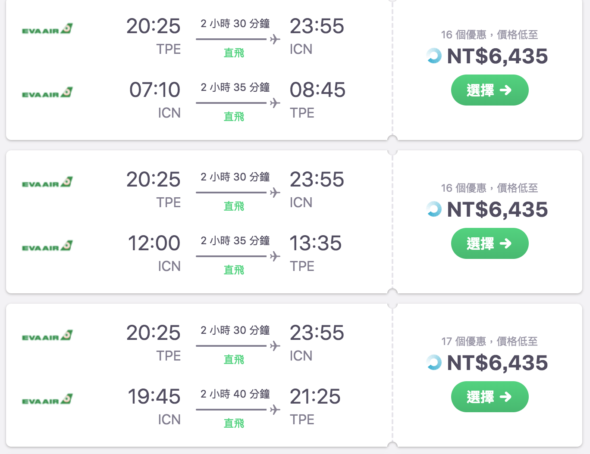Click the 21:25 TPE arrival time
The width and height of the screenshot is (590, 454).
pyautogui.click(x=315, y=397)
